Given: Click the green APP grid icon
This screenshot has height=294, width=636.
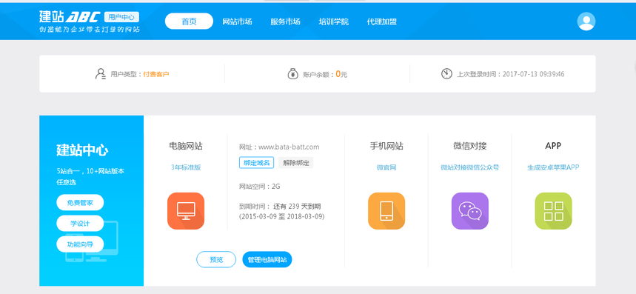Looking at the screenshot, I should [553, 211].
